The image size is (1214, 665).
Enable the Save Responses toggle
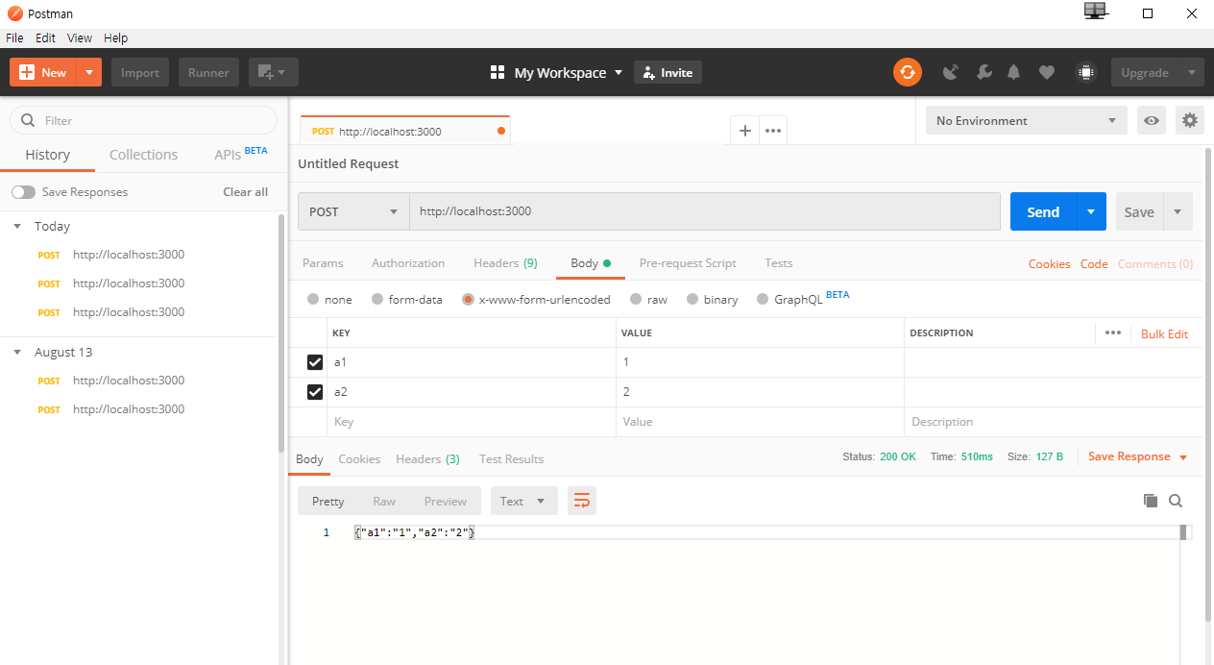coord(24,191)
